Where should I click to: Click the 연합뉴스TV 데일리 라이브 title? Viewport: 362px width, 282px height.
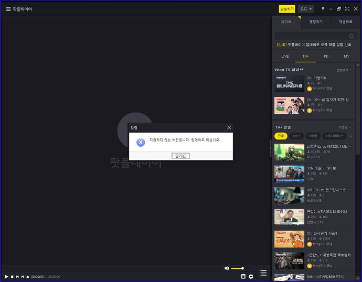[x=327, y=211]
